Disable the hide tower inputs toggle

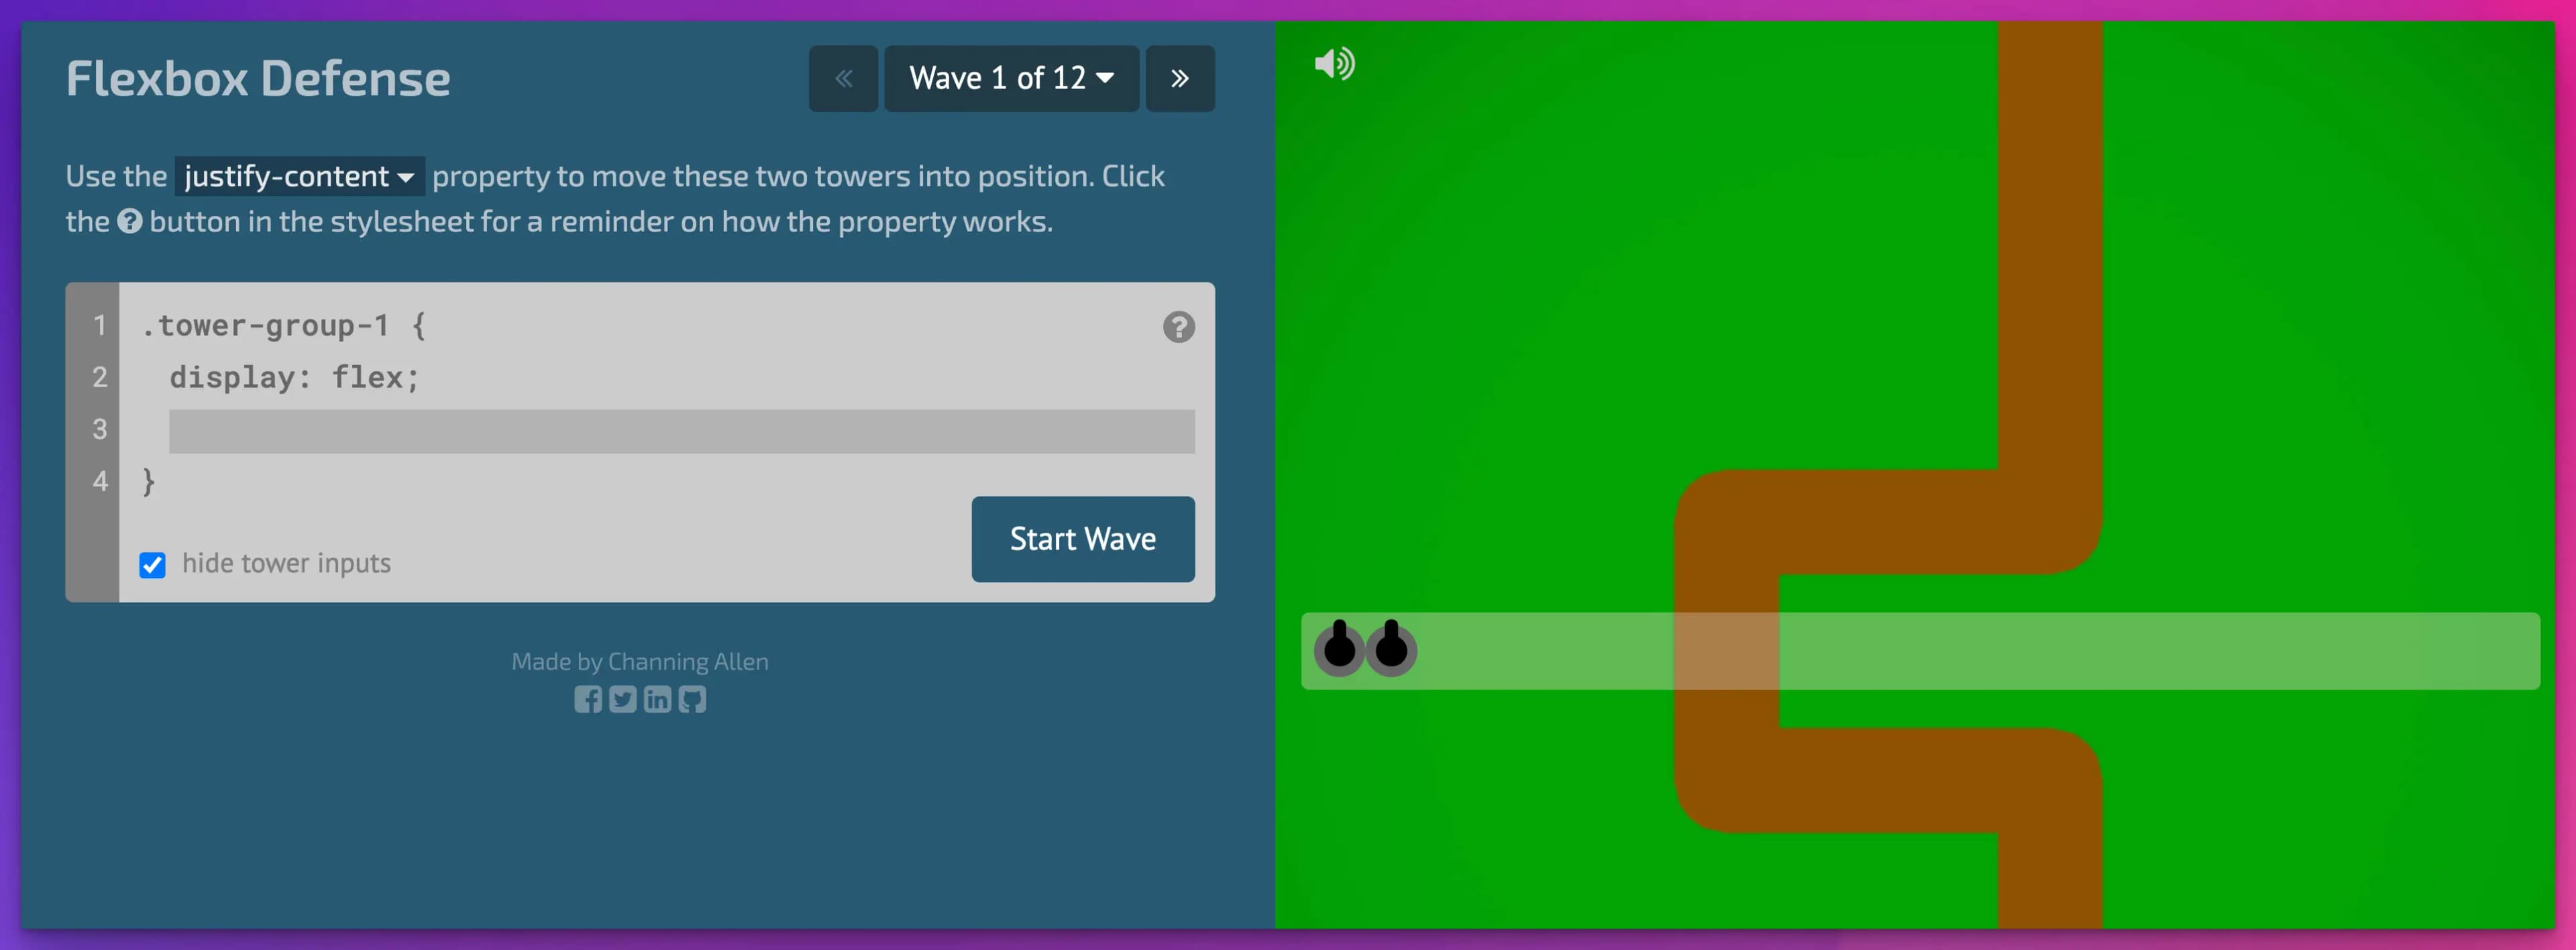(x=153, y=564)
